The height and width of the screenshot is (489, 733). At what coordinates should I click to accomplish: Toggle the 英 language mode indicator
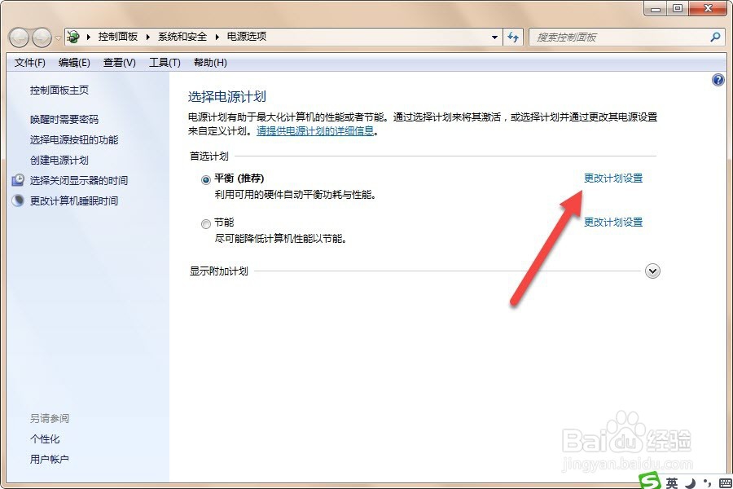(672, 483)
